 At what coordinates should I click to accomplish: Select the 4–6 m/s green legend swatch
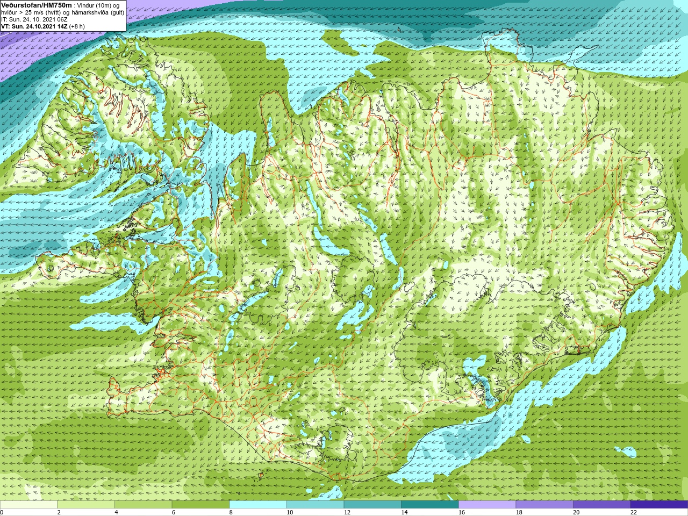(x=143, y=505)
